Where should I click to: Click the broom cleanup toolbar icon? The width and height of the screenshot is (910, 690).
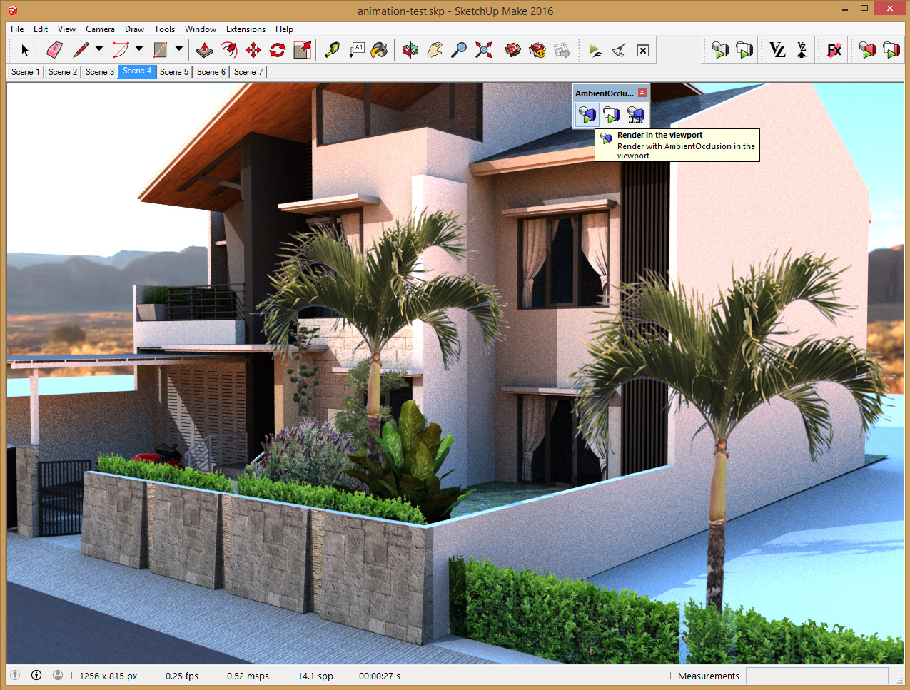(619, 50)
